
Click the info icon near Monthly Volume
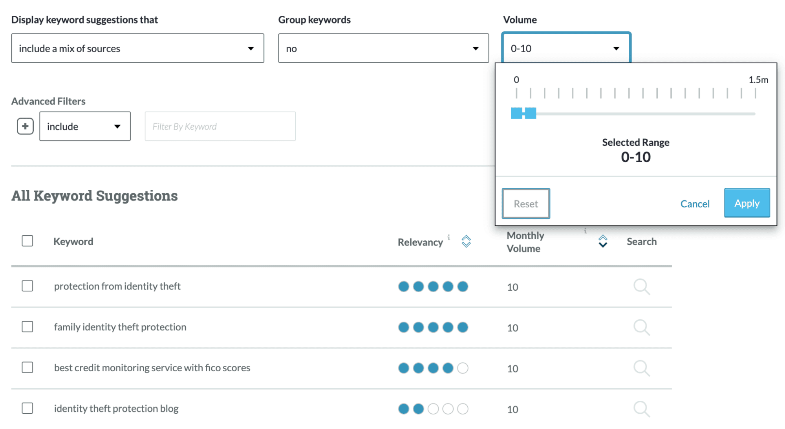585,231
